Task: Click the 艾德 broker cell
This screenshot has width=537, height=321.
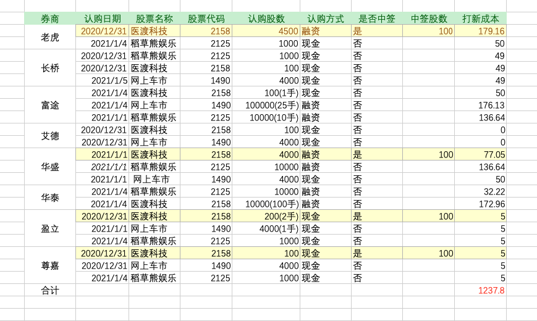Action: click(50, 136)
